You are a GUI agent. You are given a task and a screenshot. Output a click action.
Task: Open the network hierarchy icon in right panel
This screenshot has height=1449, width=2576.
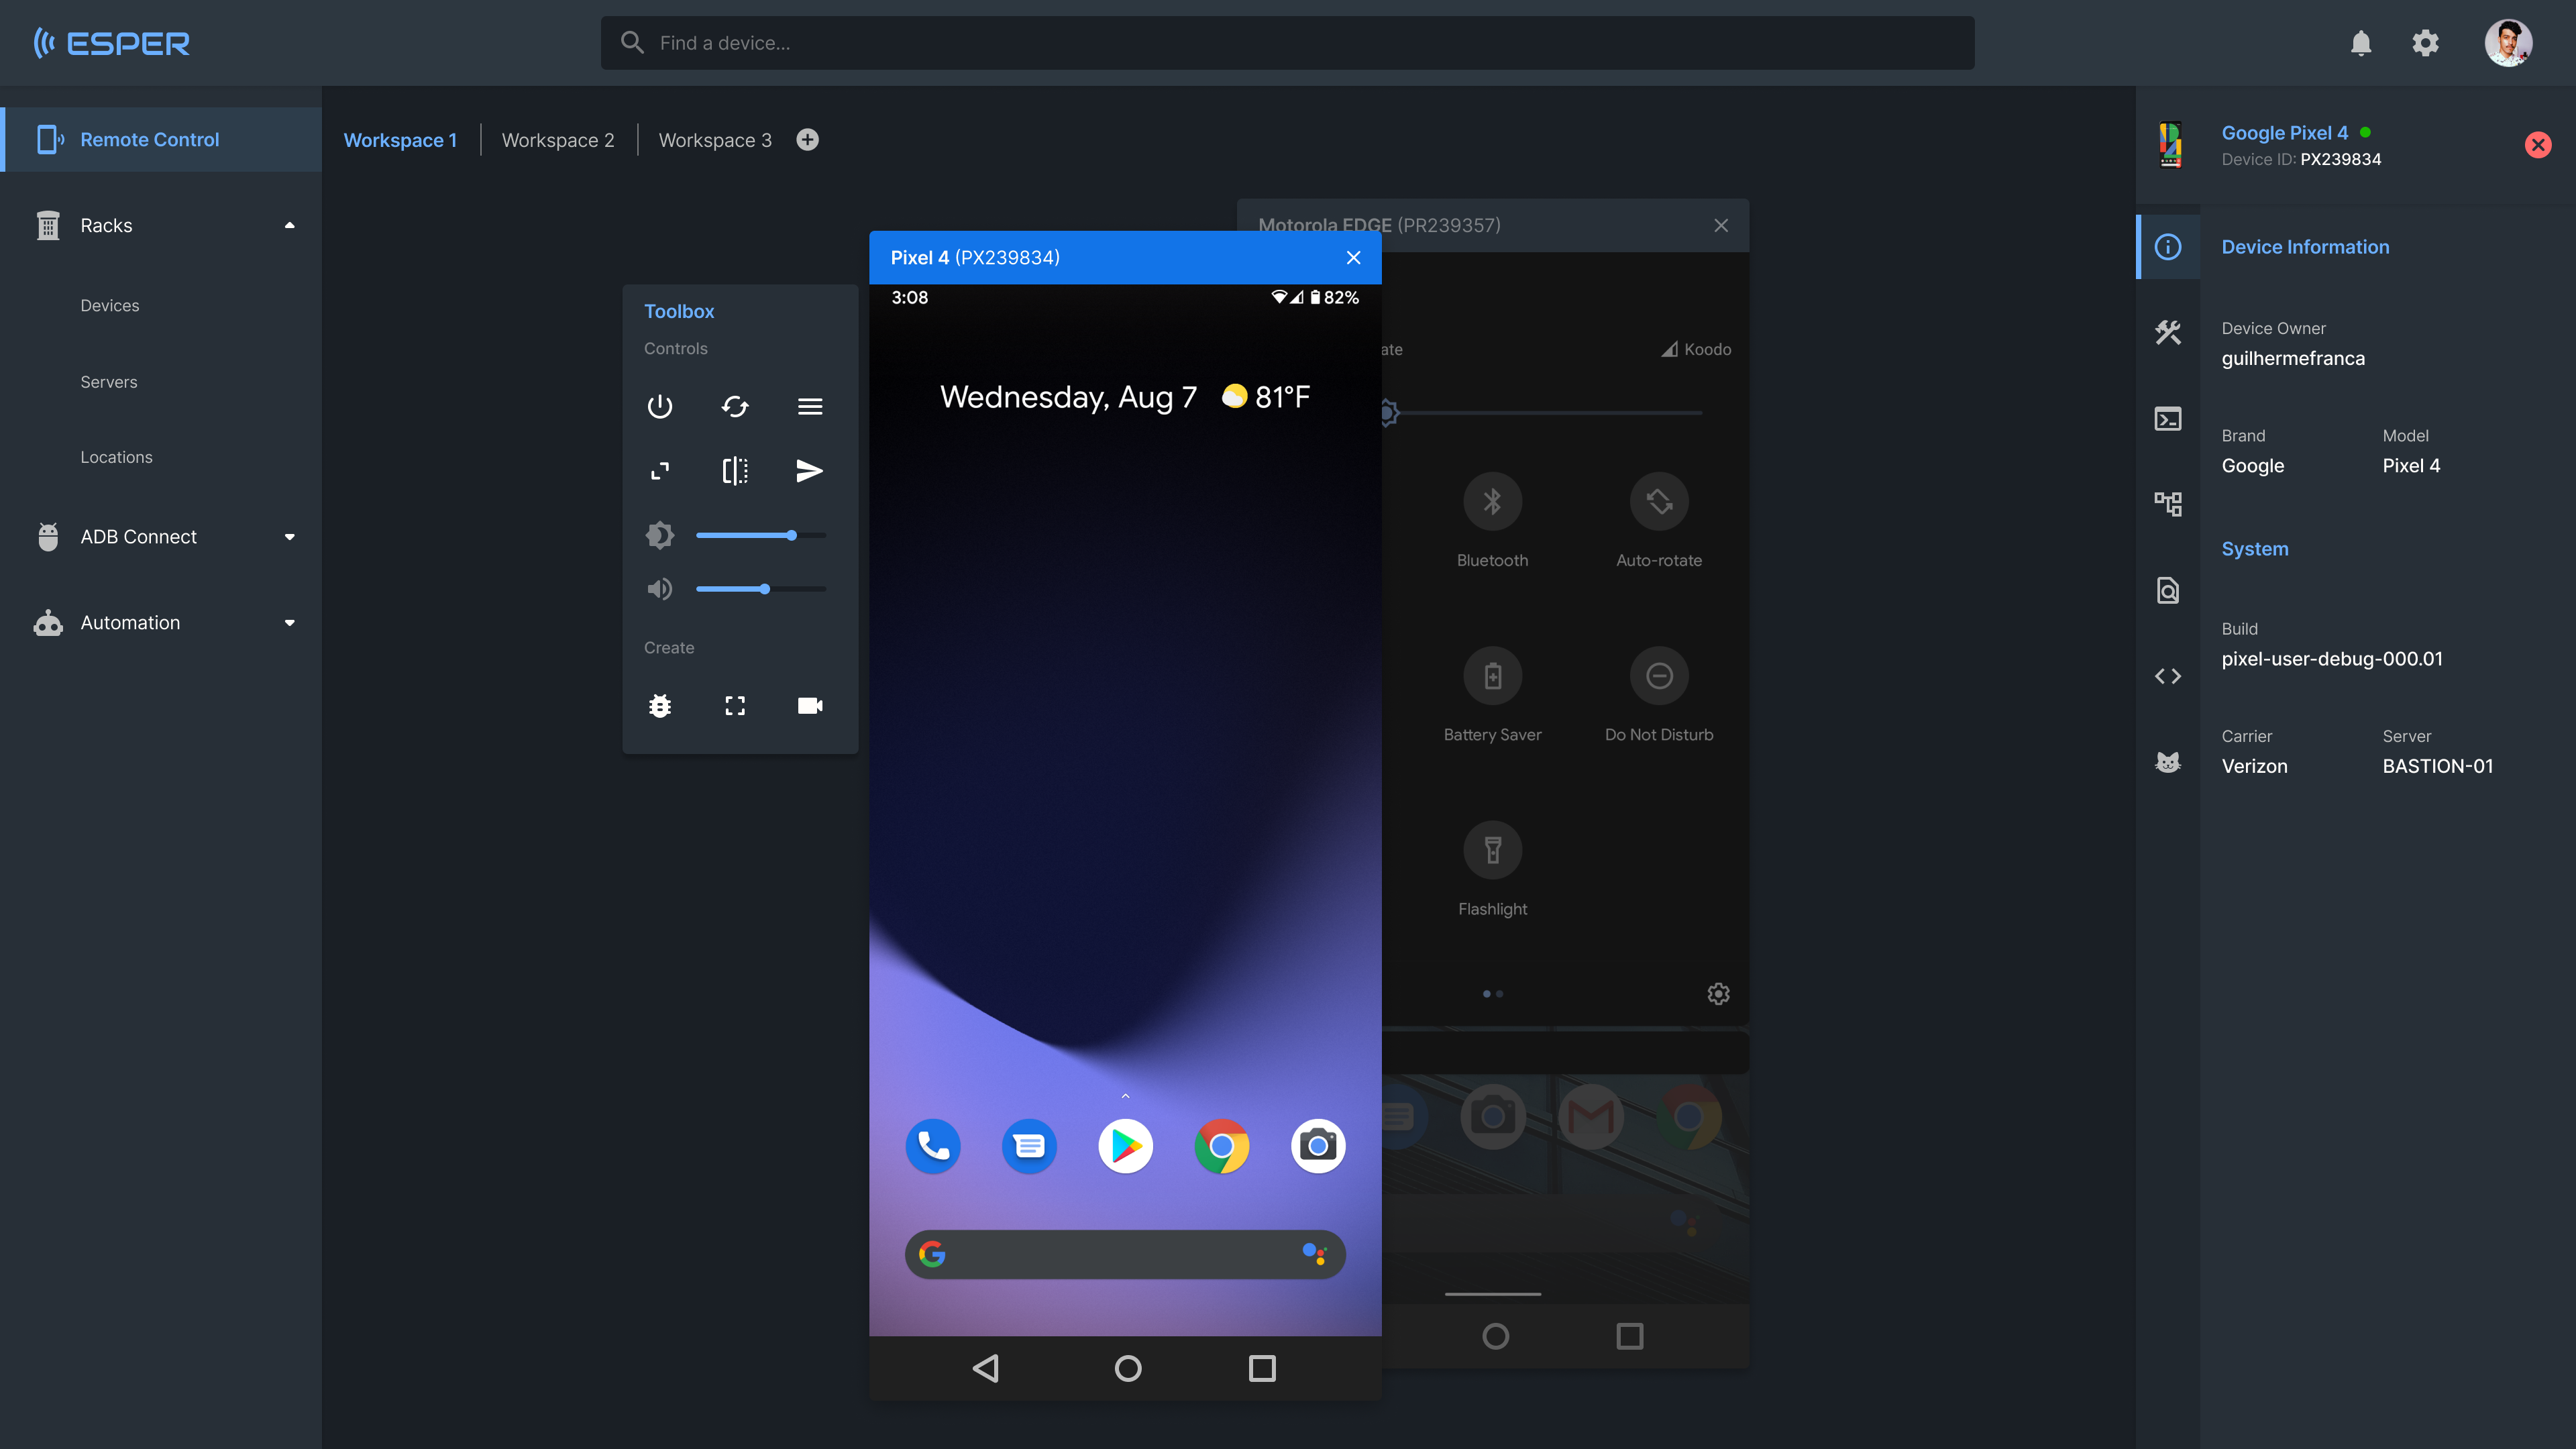tap(2168, 504)
